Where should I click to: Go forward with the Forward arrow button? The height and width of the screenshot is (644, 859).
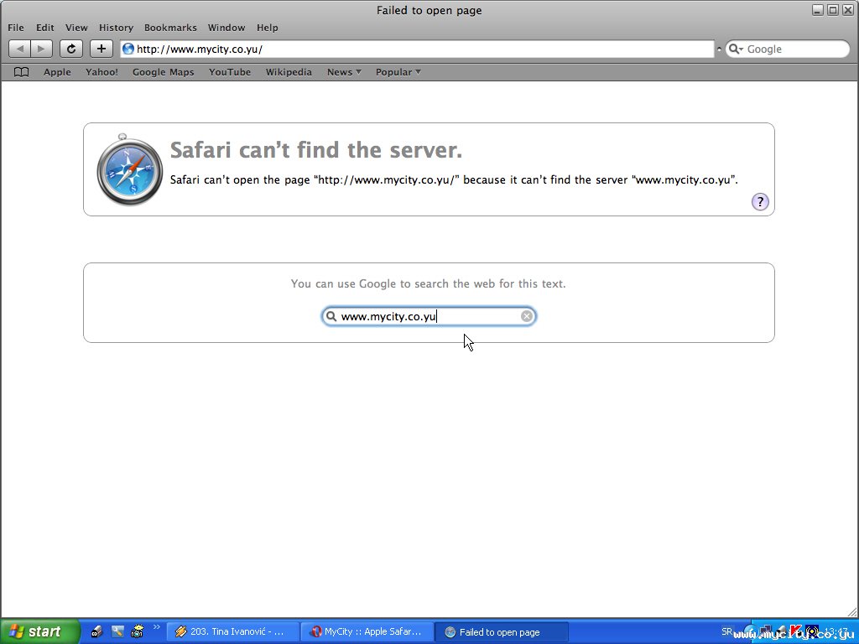click(42, 49)
